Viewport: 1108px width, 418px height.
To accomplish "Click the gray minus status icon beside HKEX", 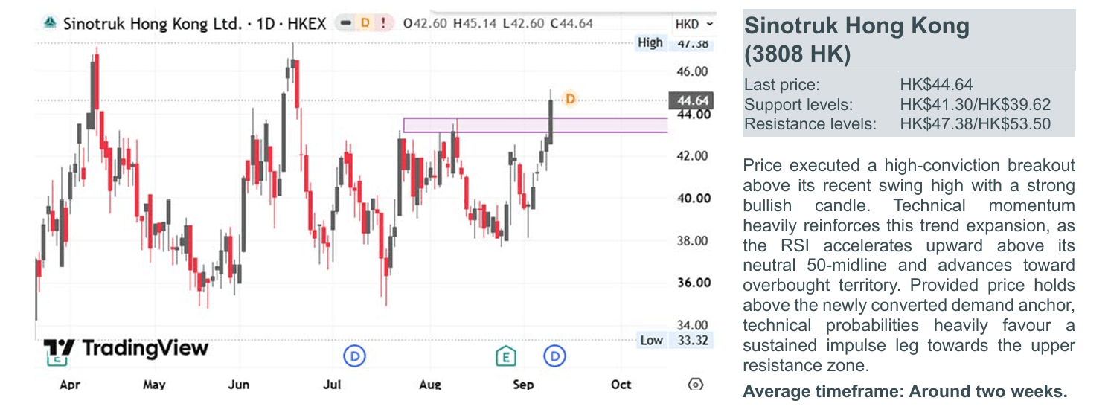I will tap(345, 23).
